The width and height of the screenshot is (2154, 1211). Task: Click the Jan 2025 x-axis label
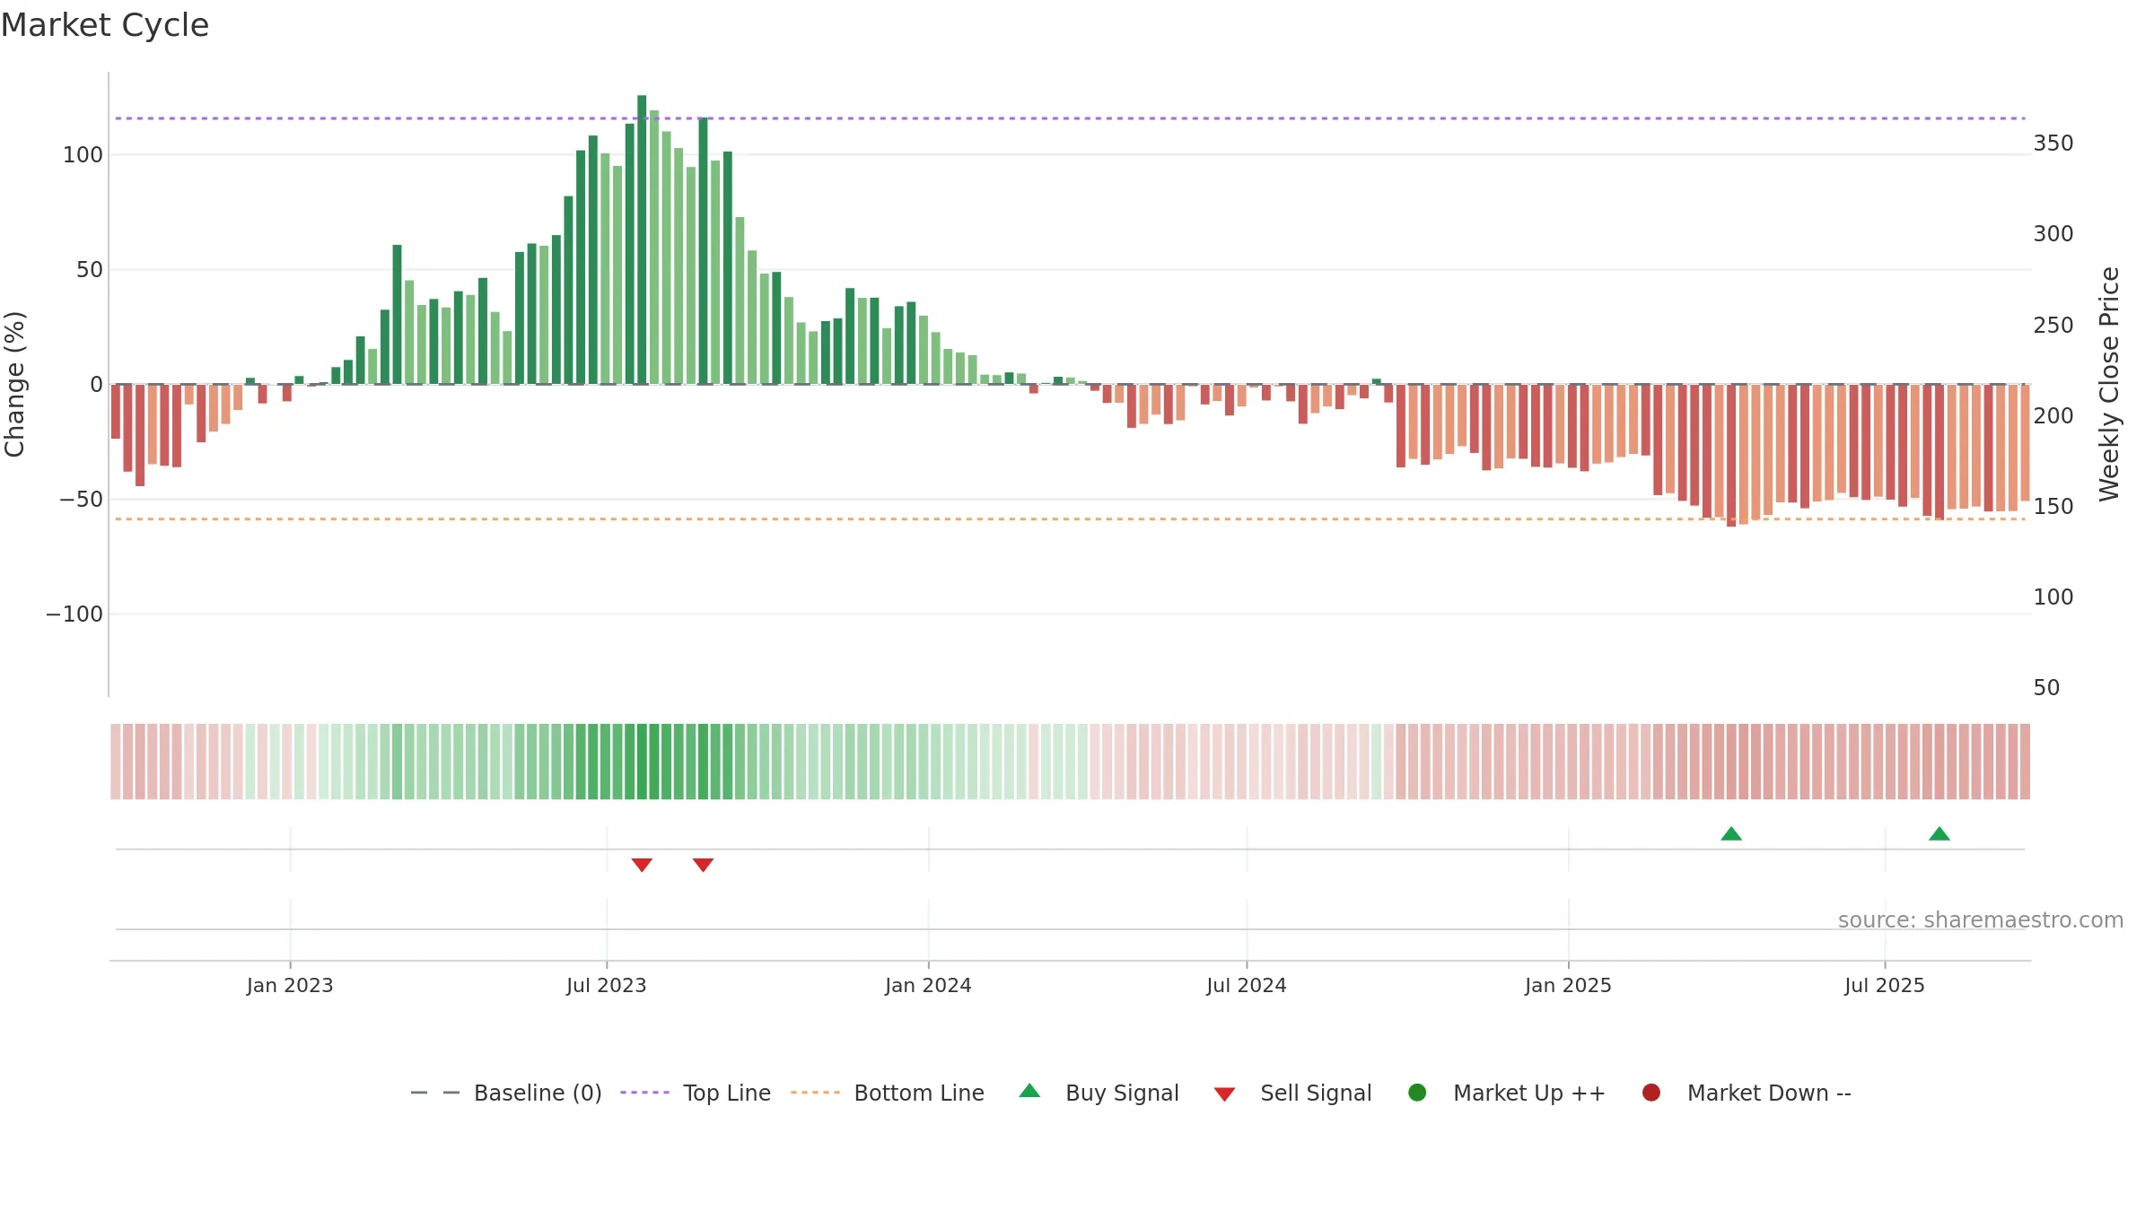click(1568, 986)
